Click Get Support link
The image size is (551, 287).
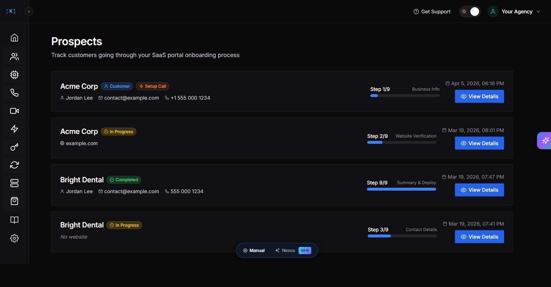pos(432,12)
